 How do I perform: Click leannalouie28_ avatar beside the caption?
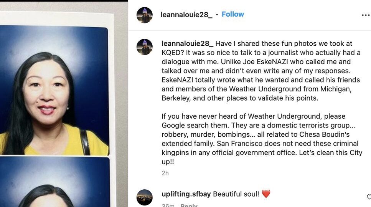[145, 47]
